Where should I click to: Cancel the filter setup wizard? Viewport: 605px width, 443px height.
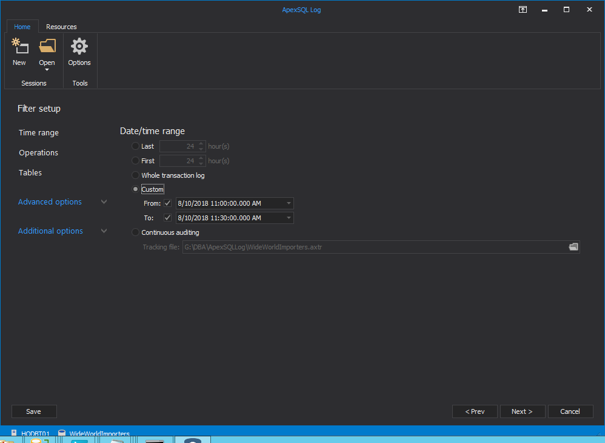(570, 411)
